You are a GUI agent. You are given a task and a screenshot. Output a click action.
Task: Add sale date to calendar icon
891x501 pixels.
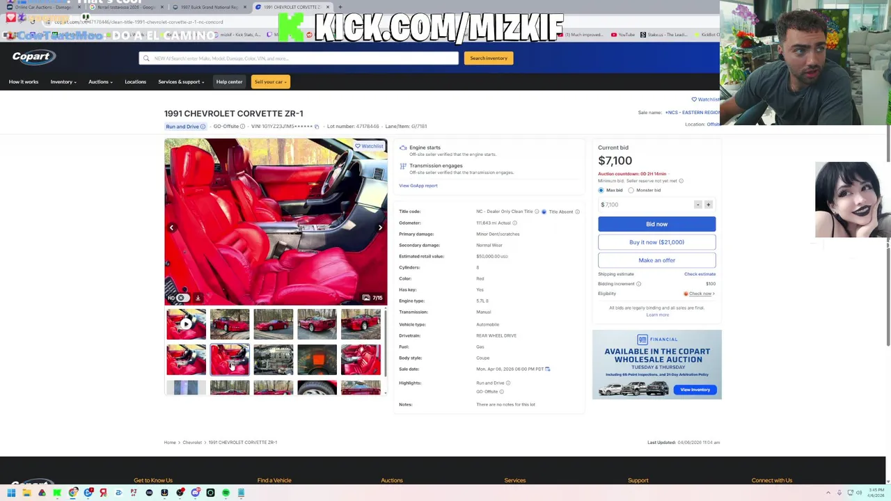pyautogui.click(x=548, y=369)
